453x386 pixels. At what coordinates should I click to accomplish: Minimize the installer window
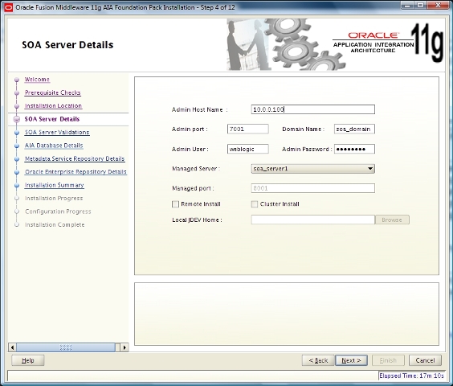tap(406, 6)
